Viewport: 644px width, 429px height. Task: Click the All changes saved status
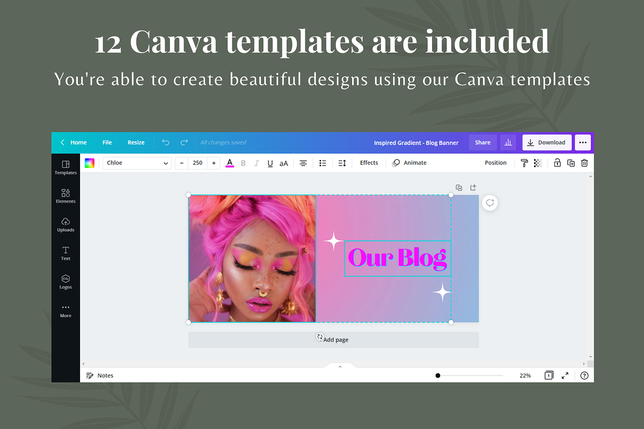(223, 143)
